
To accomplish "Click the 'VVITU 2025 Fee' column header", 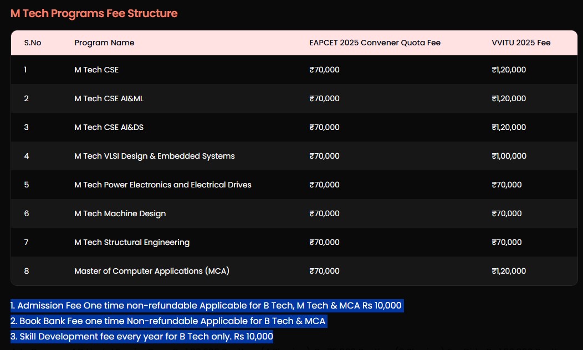I will (x=521, y=43).
